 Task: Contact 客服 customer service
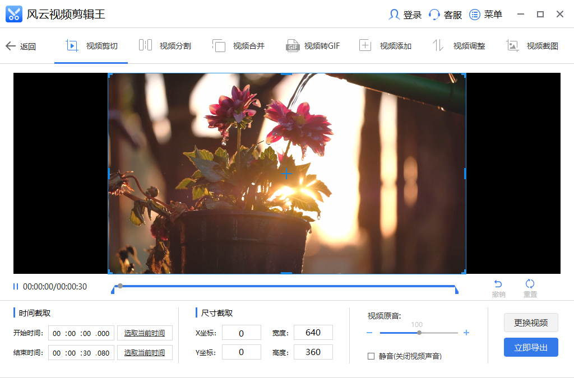[x=446, y=15]
